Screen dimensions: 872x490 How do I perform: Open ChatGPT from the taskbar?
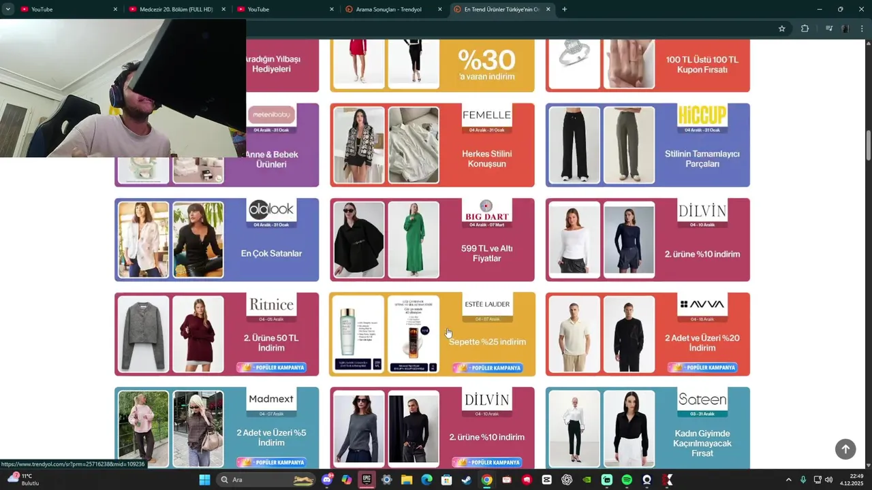click(567, 480)
